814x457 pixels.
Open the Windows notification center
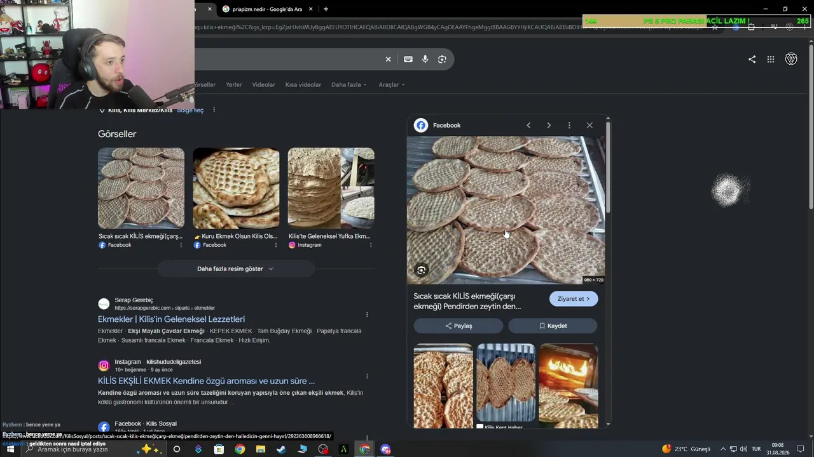coord(801,449)
